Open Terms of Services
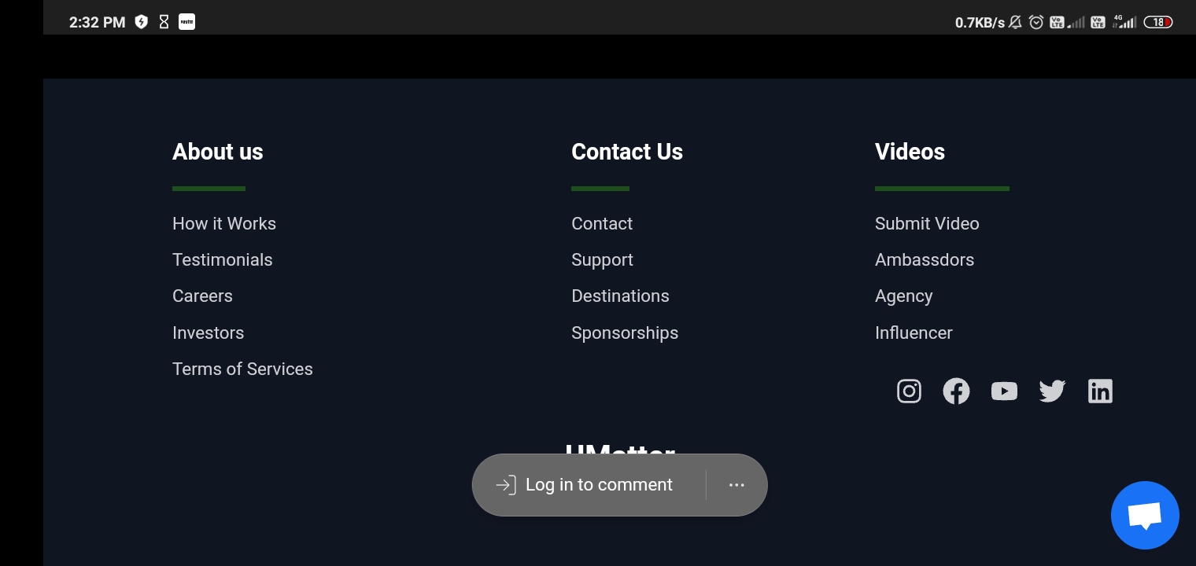 [x=242, y=369]
